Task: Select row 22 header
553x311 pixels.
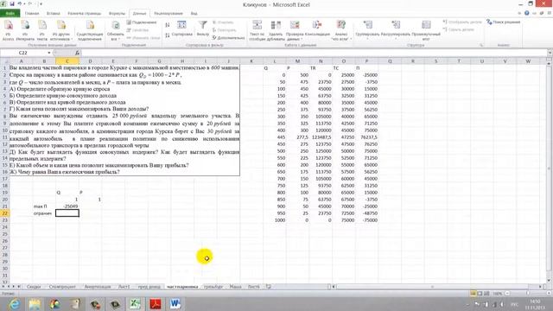Action: [x=4, y=213]
